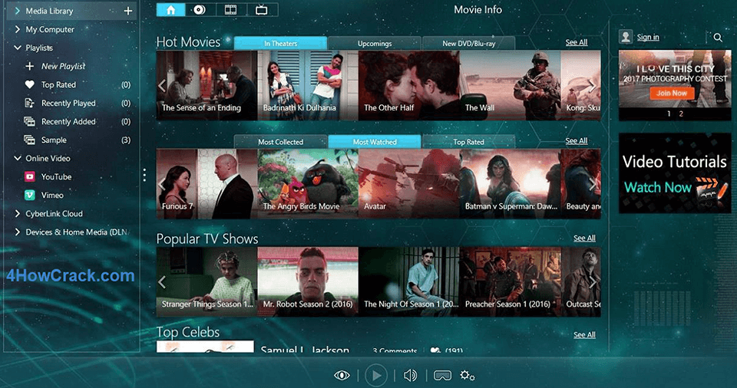The width and height of the screenshot is (737, 388).
Task: Open the settings gear icon
Action: coord(467,375)
